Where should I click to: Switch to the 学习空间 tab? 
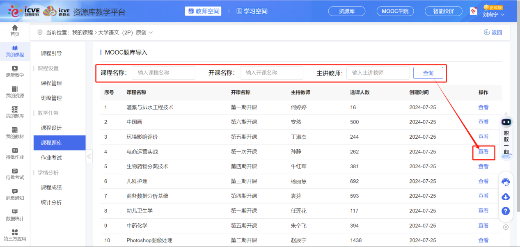[252, 11]
